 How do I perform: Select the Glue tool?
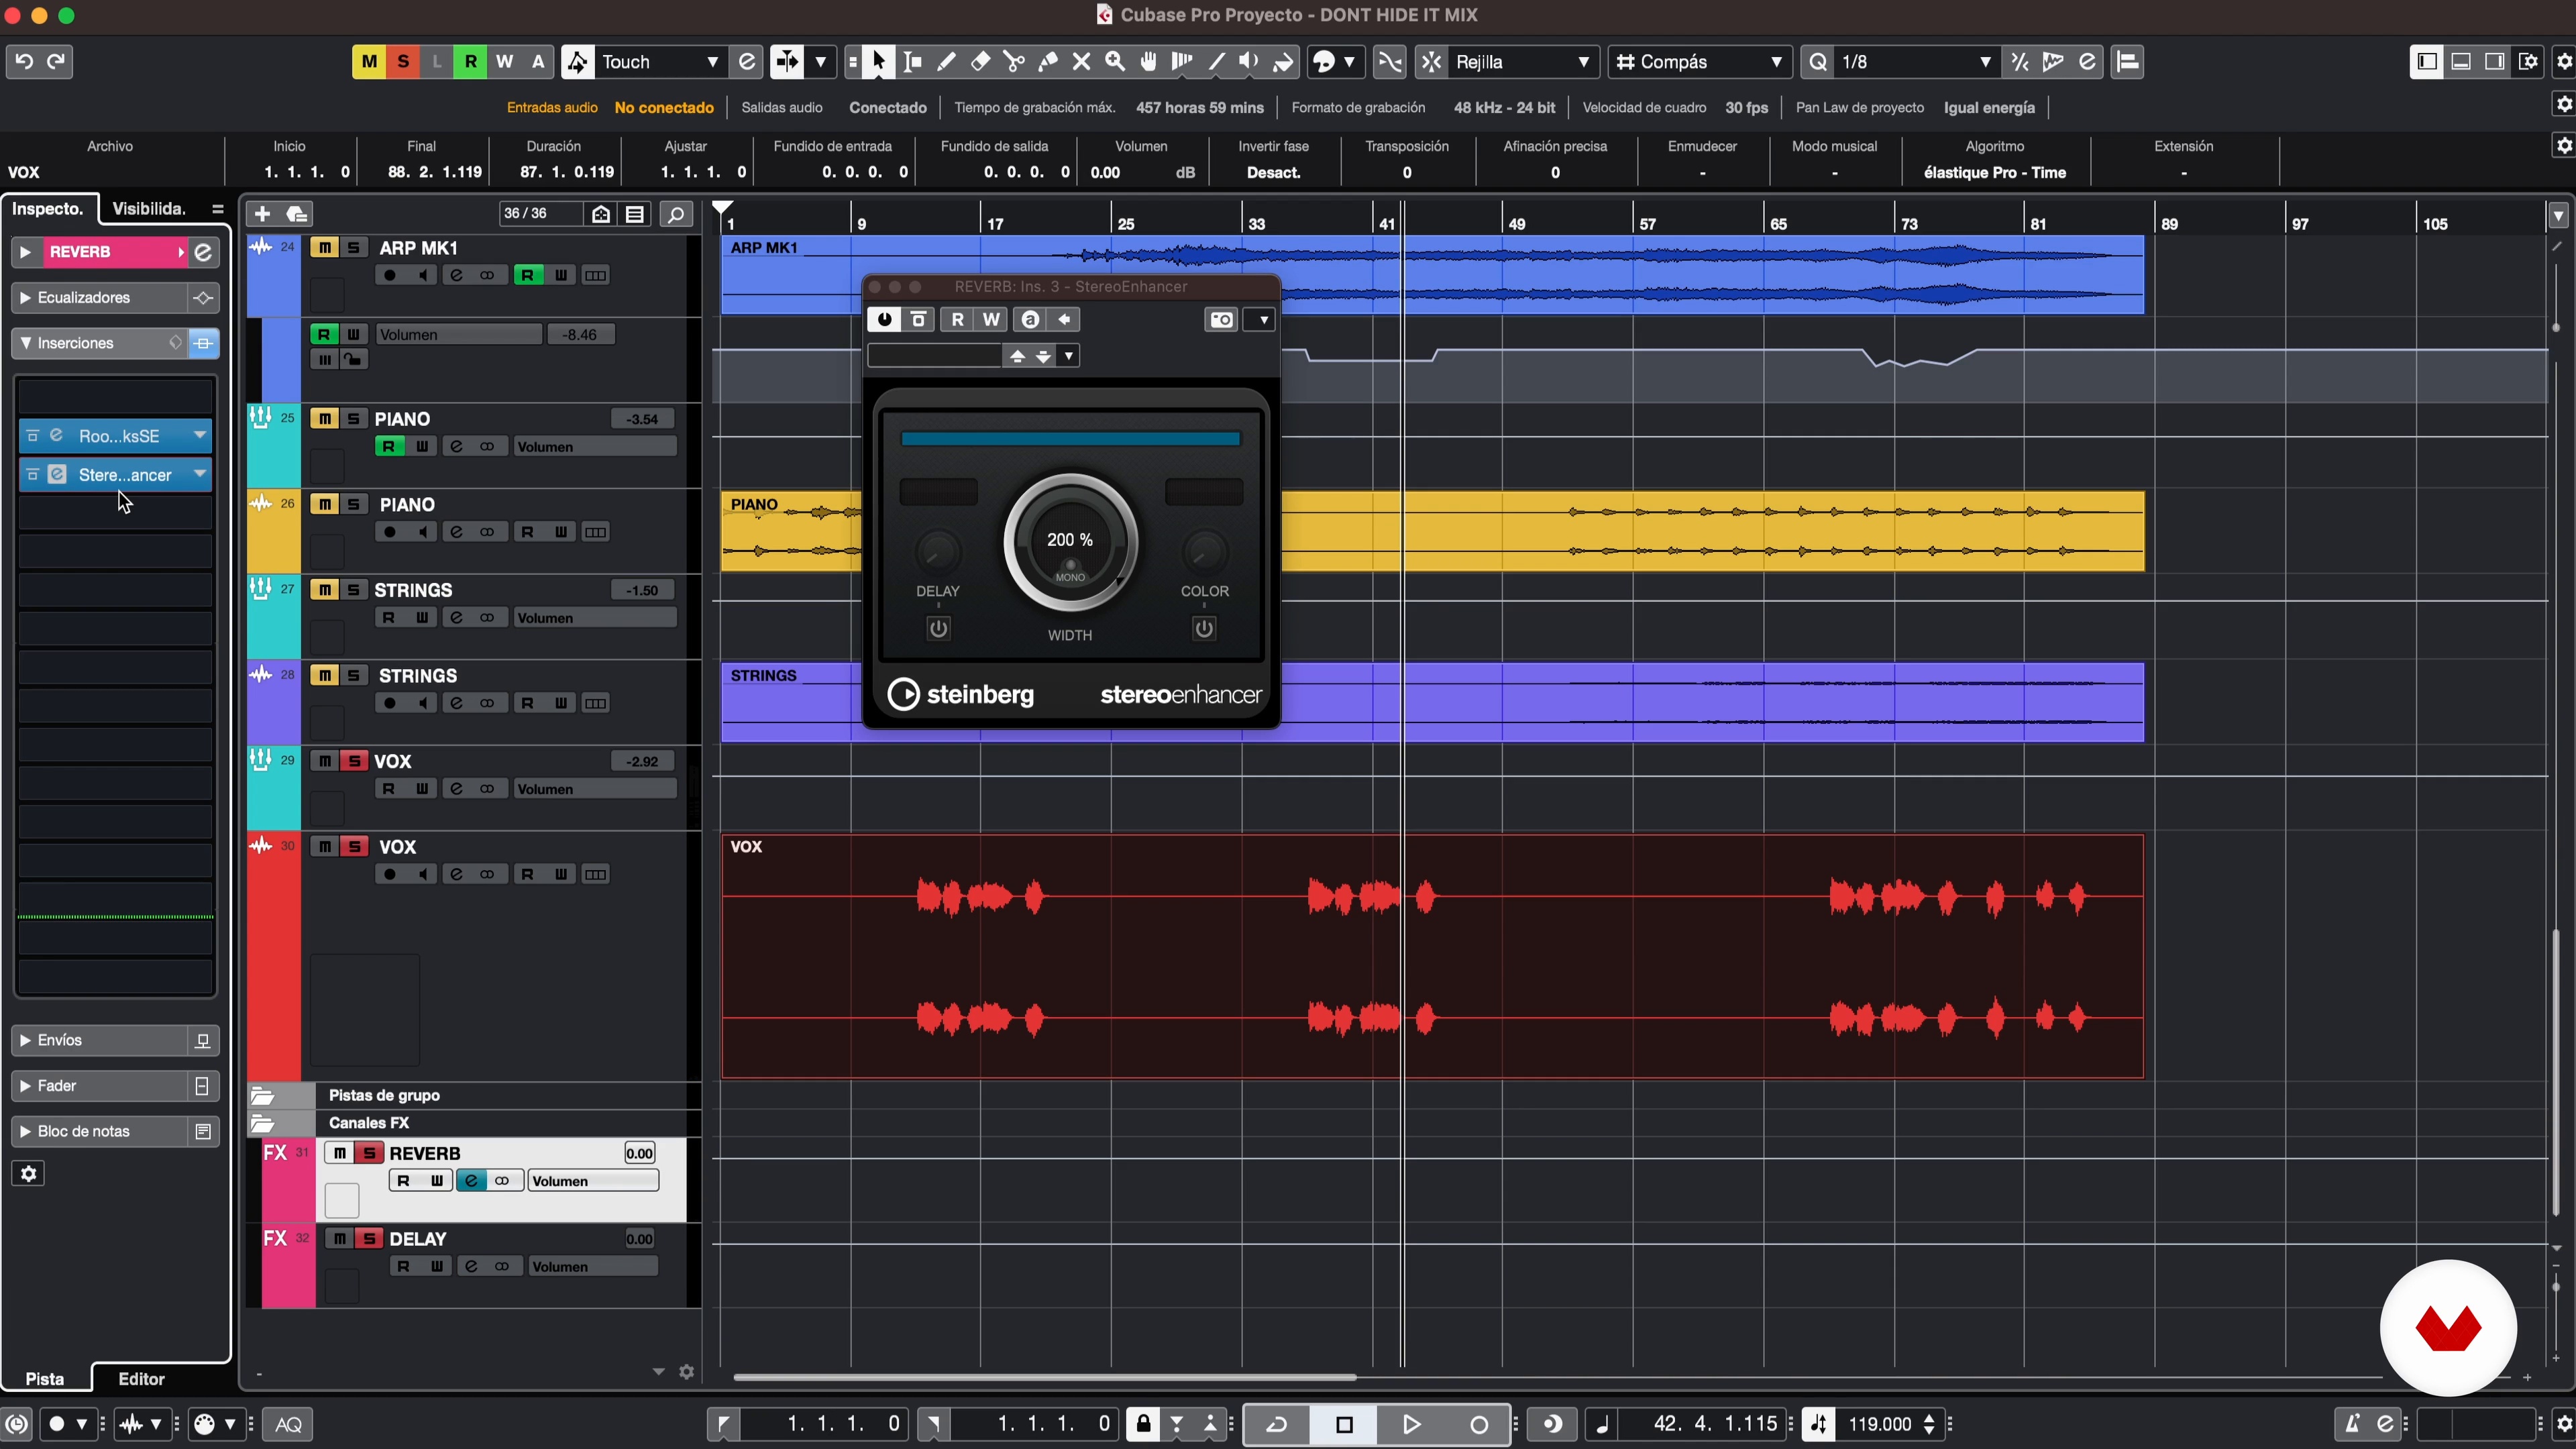(1048, 62)
